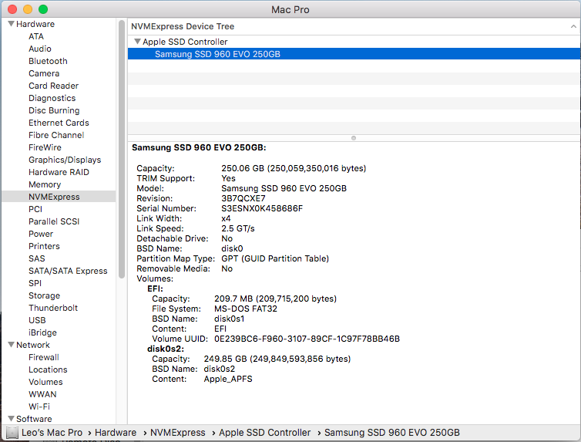Image resolution: width=581 pixels, height=442 pixels.
Task: Collapse the Hardware section triangle
Action: 11,24
